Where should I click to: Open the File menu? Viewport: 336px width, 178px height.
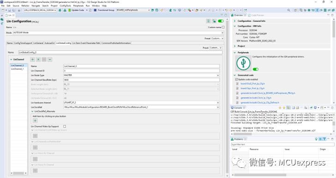click(x=3, y=6)
